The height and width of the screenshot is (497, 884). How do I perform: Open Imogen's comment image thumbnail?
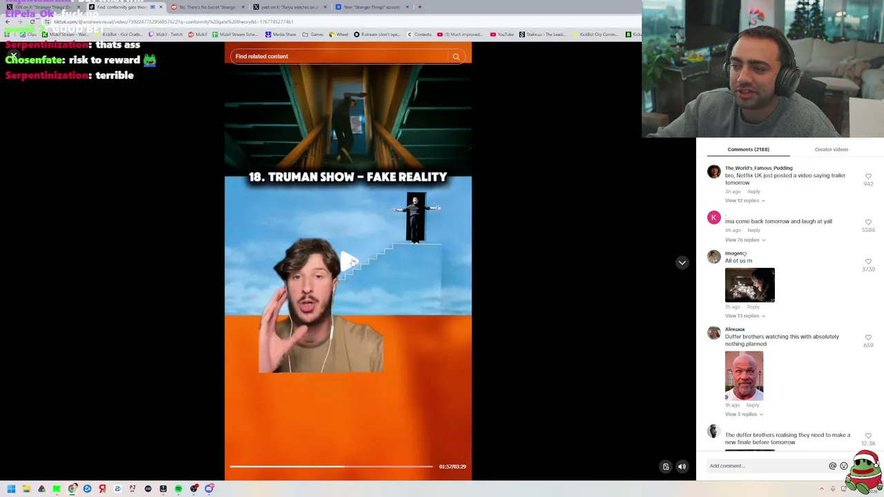pyautogui.click(x=750, y=285)
